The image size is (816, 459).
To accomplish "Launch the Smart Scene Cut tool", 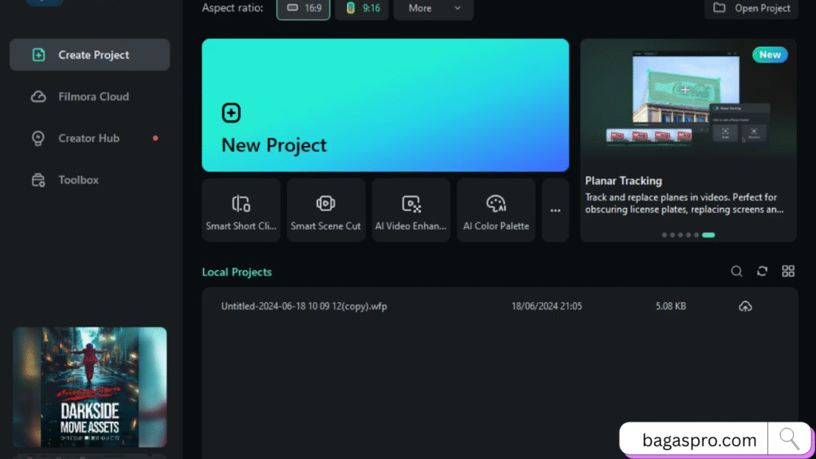I will tap(326, 210).
